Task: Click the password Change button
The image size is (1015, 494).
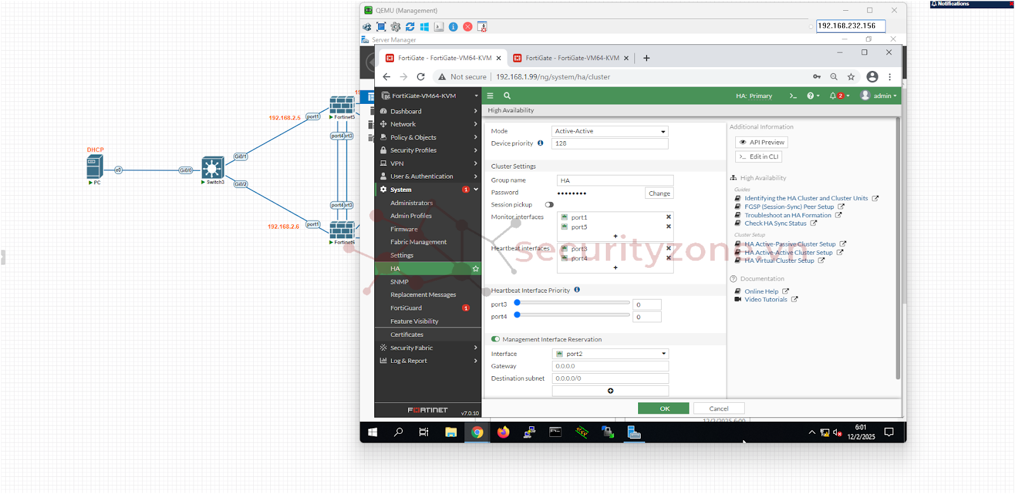Action: coord(659,193)
